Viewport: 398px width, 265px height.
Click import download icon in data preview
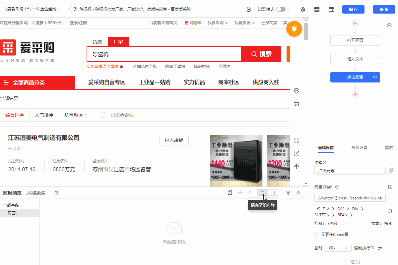(x=240, y=193)
